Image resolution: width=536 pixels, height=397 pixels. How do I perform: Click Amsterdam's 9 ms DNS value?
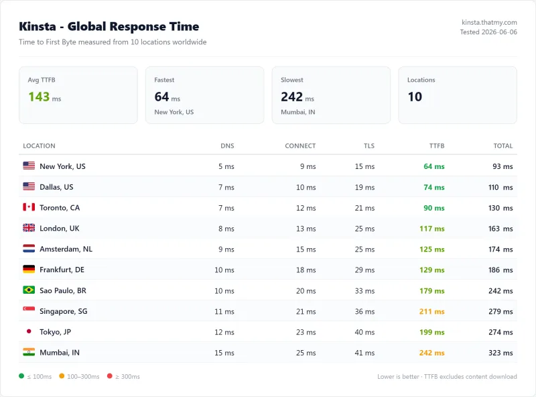click(x=226, y=249)
